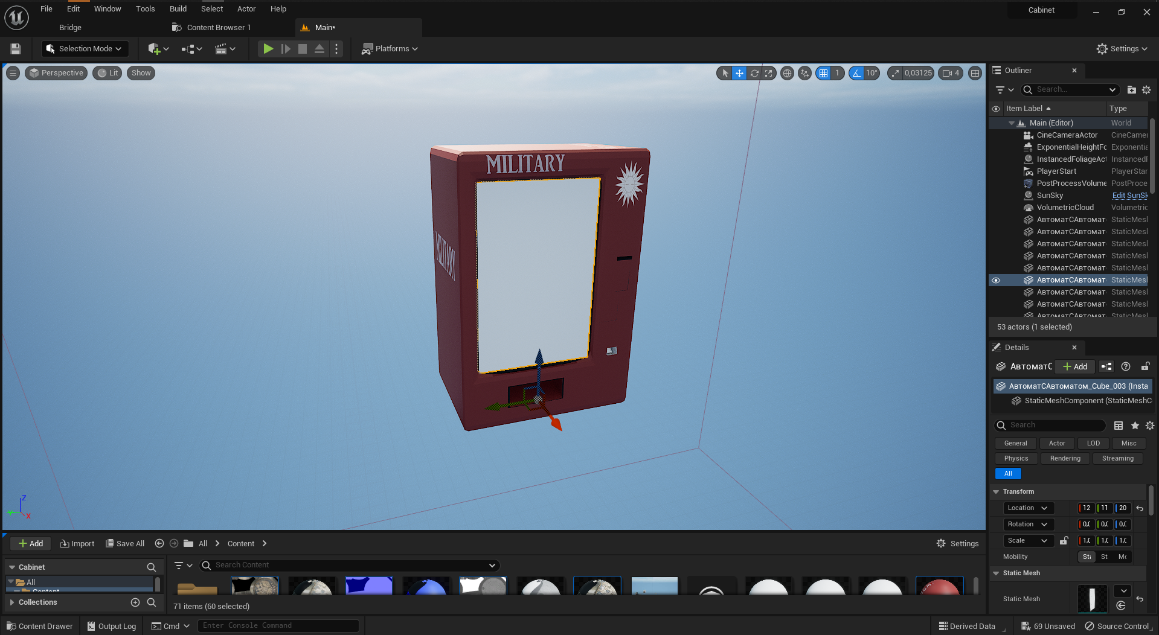Click Save All in content browser
This screenshot has height=635, width=1159.
click(x=125, y=544)
